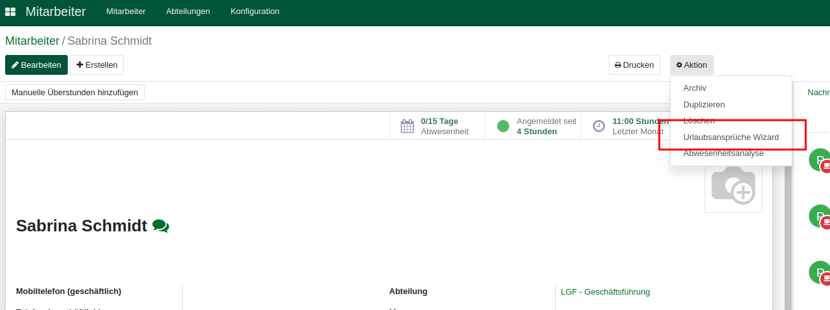Click the Erstellen button
The height and width of the screenshot is (310, 830).
[x=97, y=65]
